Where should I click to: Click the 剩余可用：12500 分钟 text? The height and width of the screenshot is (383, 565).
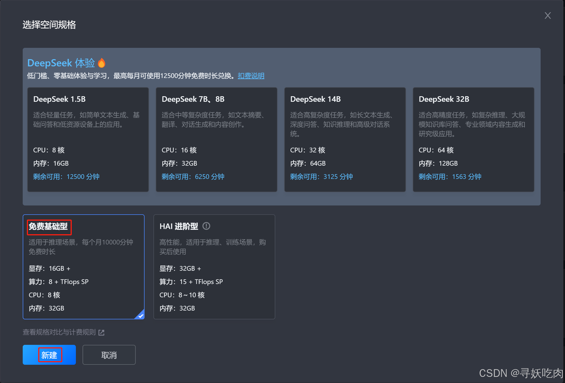pos(66,177)
